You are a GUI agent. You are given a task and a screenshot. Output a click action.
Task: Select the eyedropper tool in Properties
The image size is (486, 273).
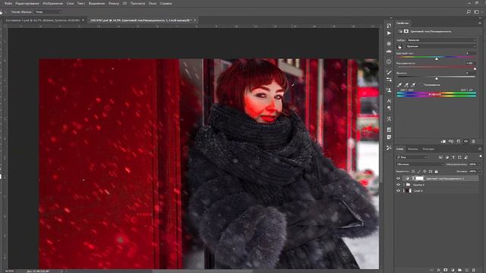click(399, 84)
